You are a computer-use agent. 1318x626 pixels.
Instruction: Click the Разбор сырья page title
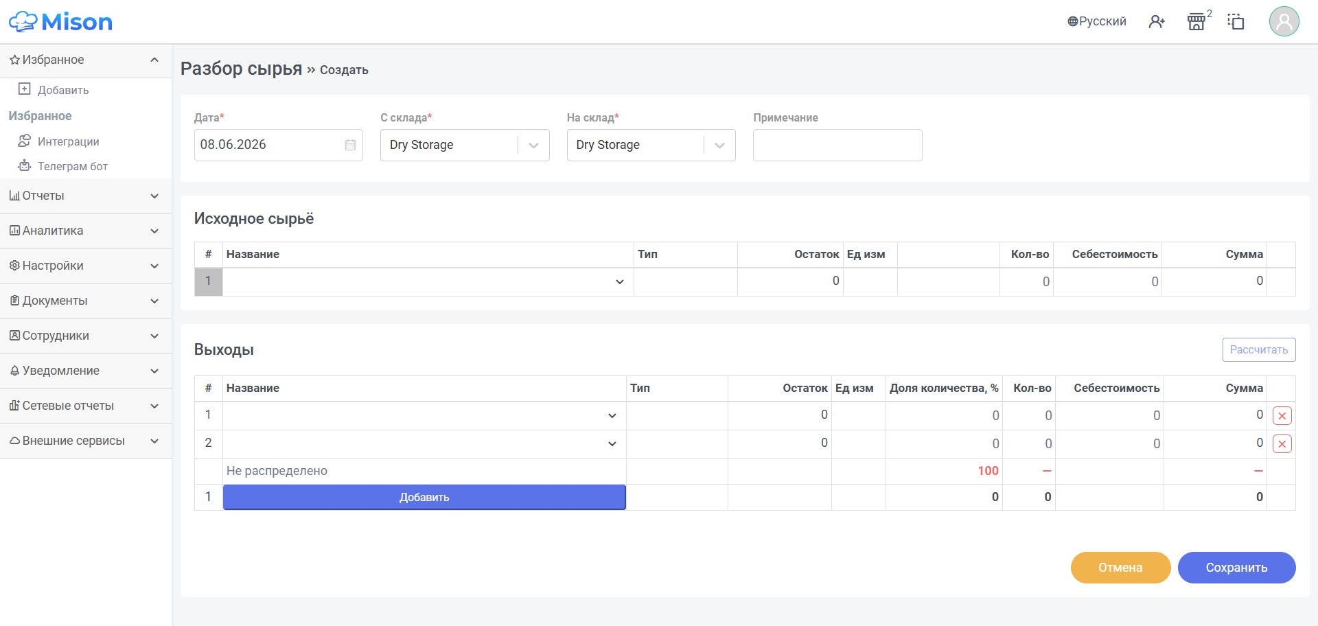pyautogui.click(x=241, y=69)
